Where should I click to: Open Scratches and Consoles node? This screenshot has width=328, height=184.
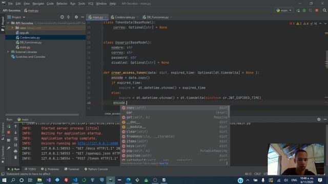(x=28, y=57)
